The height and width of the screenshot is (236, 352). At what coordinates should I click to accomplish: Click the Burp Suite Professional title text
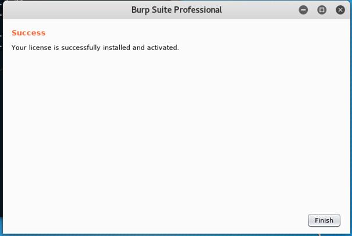pos(176,10)
